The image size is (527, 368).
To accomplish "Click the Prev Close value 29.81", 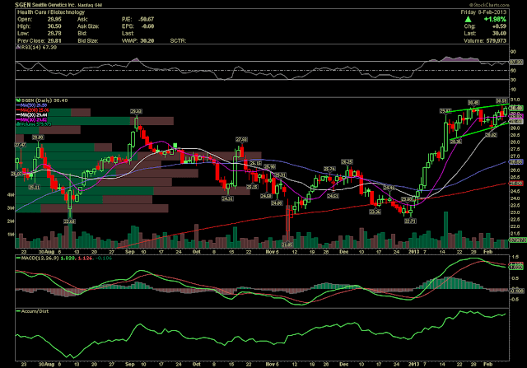I will coord(54,40).
